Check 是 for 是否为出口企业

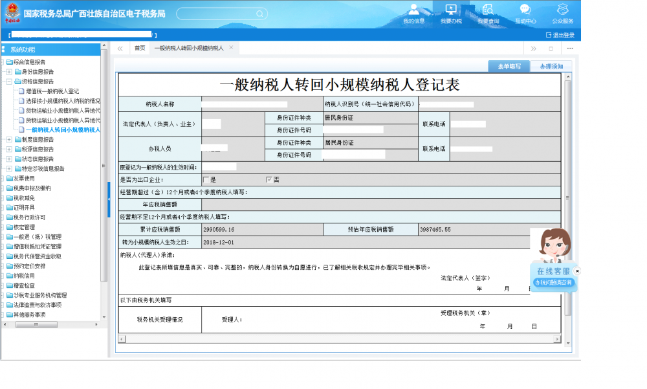[206, 179]
